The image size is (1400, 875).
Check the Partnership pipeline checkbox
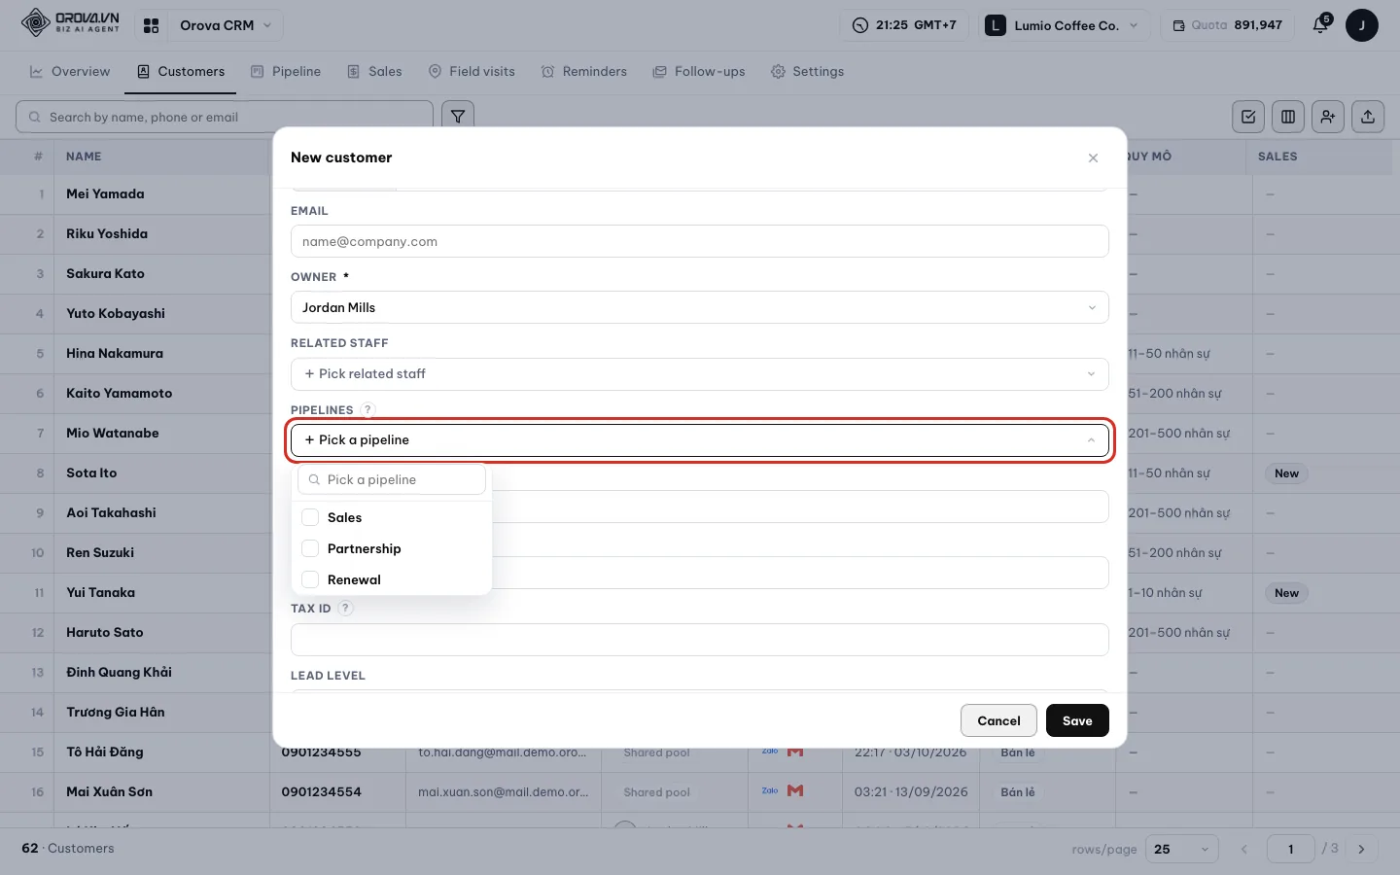point(310,548)
